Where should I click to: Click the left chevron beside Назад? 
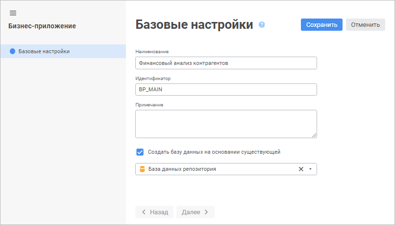click(143, 212)
